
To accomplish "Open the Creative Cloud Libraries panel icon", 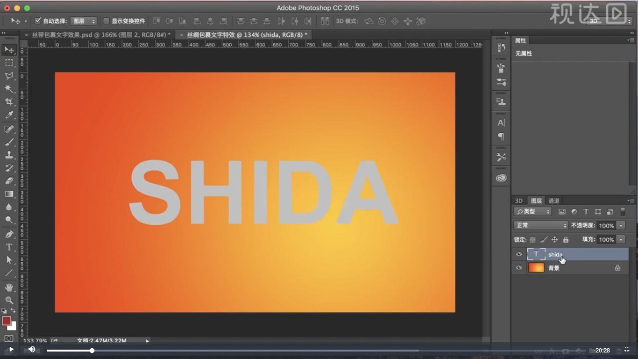I will [501, 178].
